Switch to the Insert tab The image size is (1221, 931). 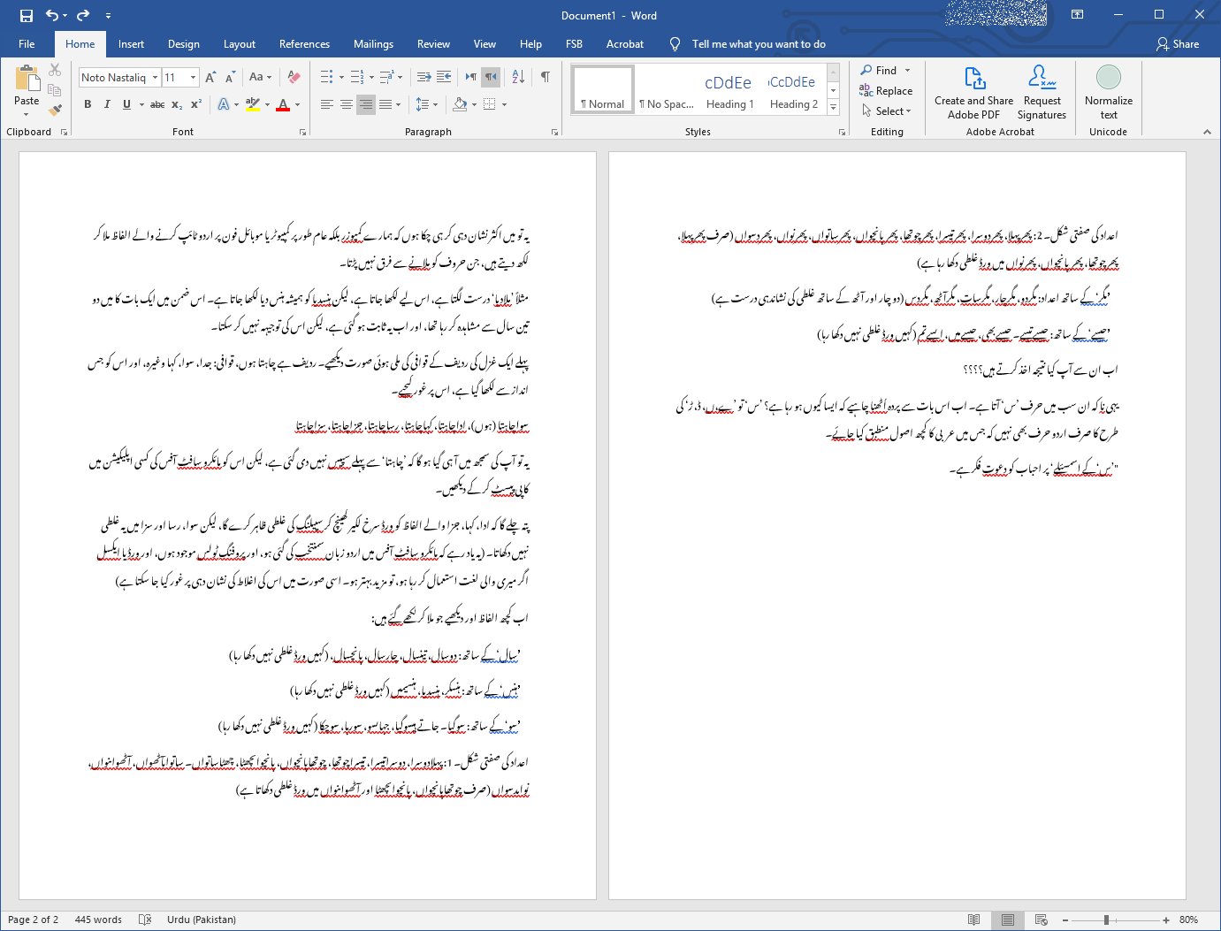tap(131, 44)
